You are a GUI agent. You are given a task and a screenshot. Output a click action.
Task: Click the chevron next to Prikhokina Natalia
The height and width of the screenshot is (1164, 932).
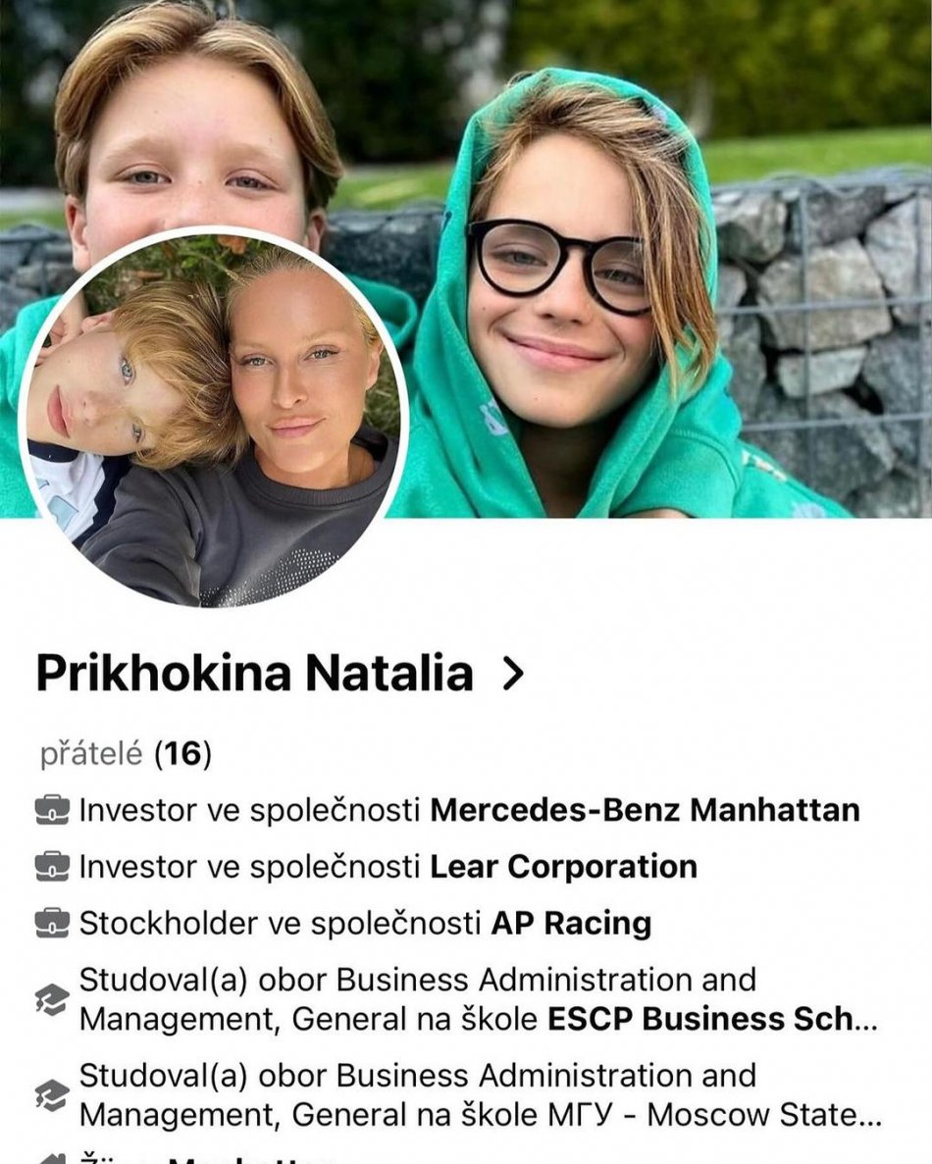coord(512,674)
